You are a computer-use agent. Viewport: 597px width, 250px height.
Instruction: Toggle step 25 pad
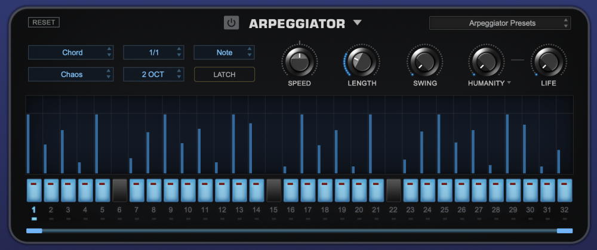point(445,190)
